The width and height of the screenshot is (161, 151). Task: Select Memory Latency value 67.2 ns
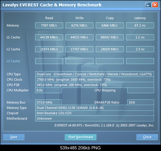click(x=140, y=25)
